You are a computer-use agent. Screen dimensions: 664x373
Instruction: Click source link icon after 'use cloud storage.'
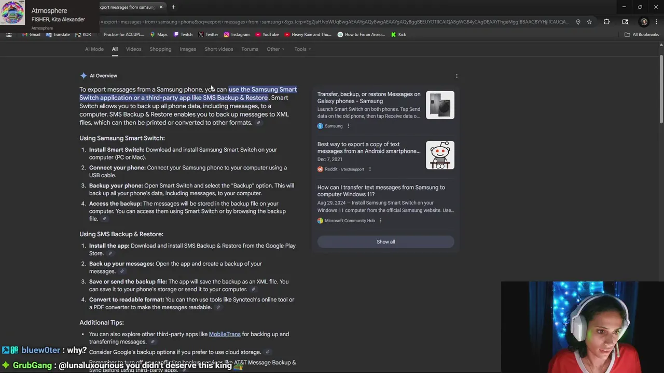pos(268,352)
